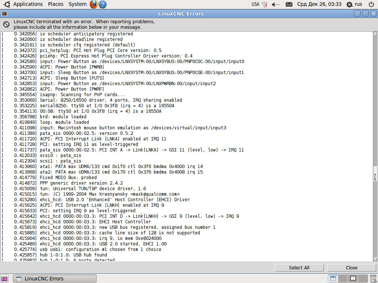The width and height of the screenshot is (378, 283).
Task: Open the power shutdown icon
Action: pyautogui.click(x=371, y=4)
